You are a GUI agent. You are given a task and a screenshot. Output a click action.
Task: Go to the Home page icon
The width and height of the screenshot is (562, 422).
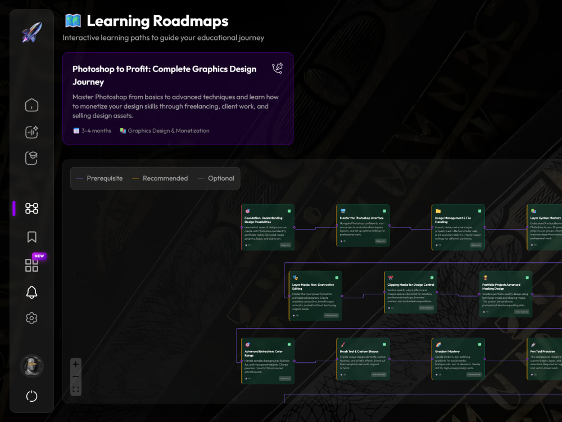tap(31, 105)
